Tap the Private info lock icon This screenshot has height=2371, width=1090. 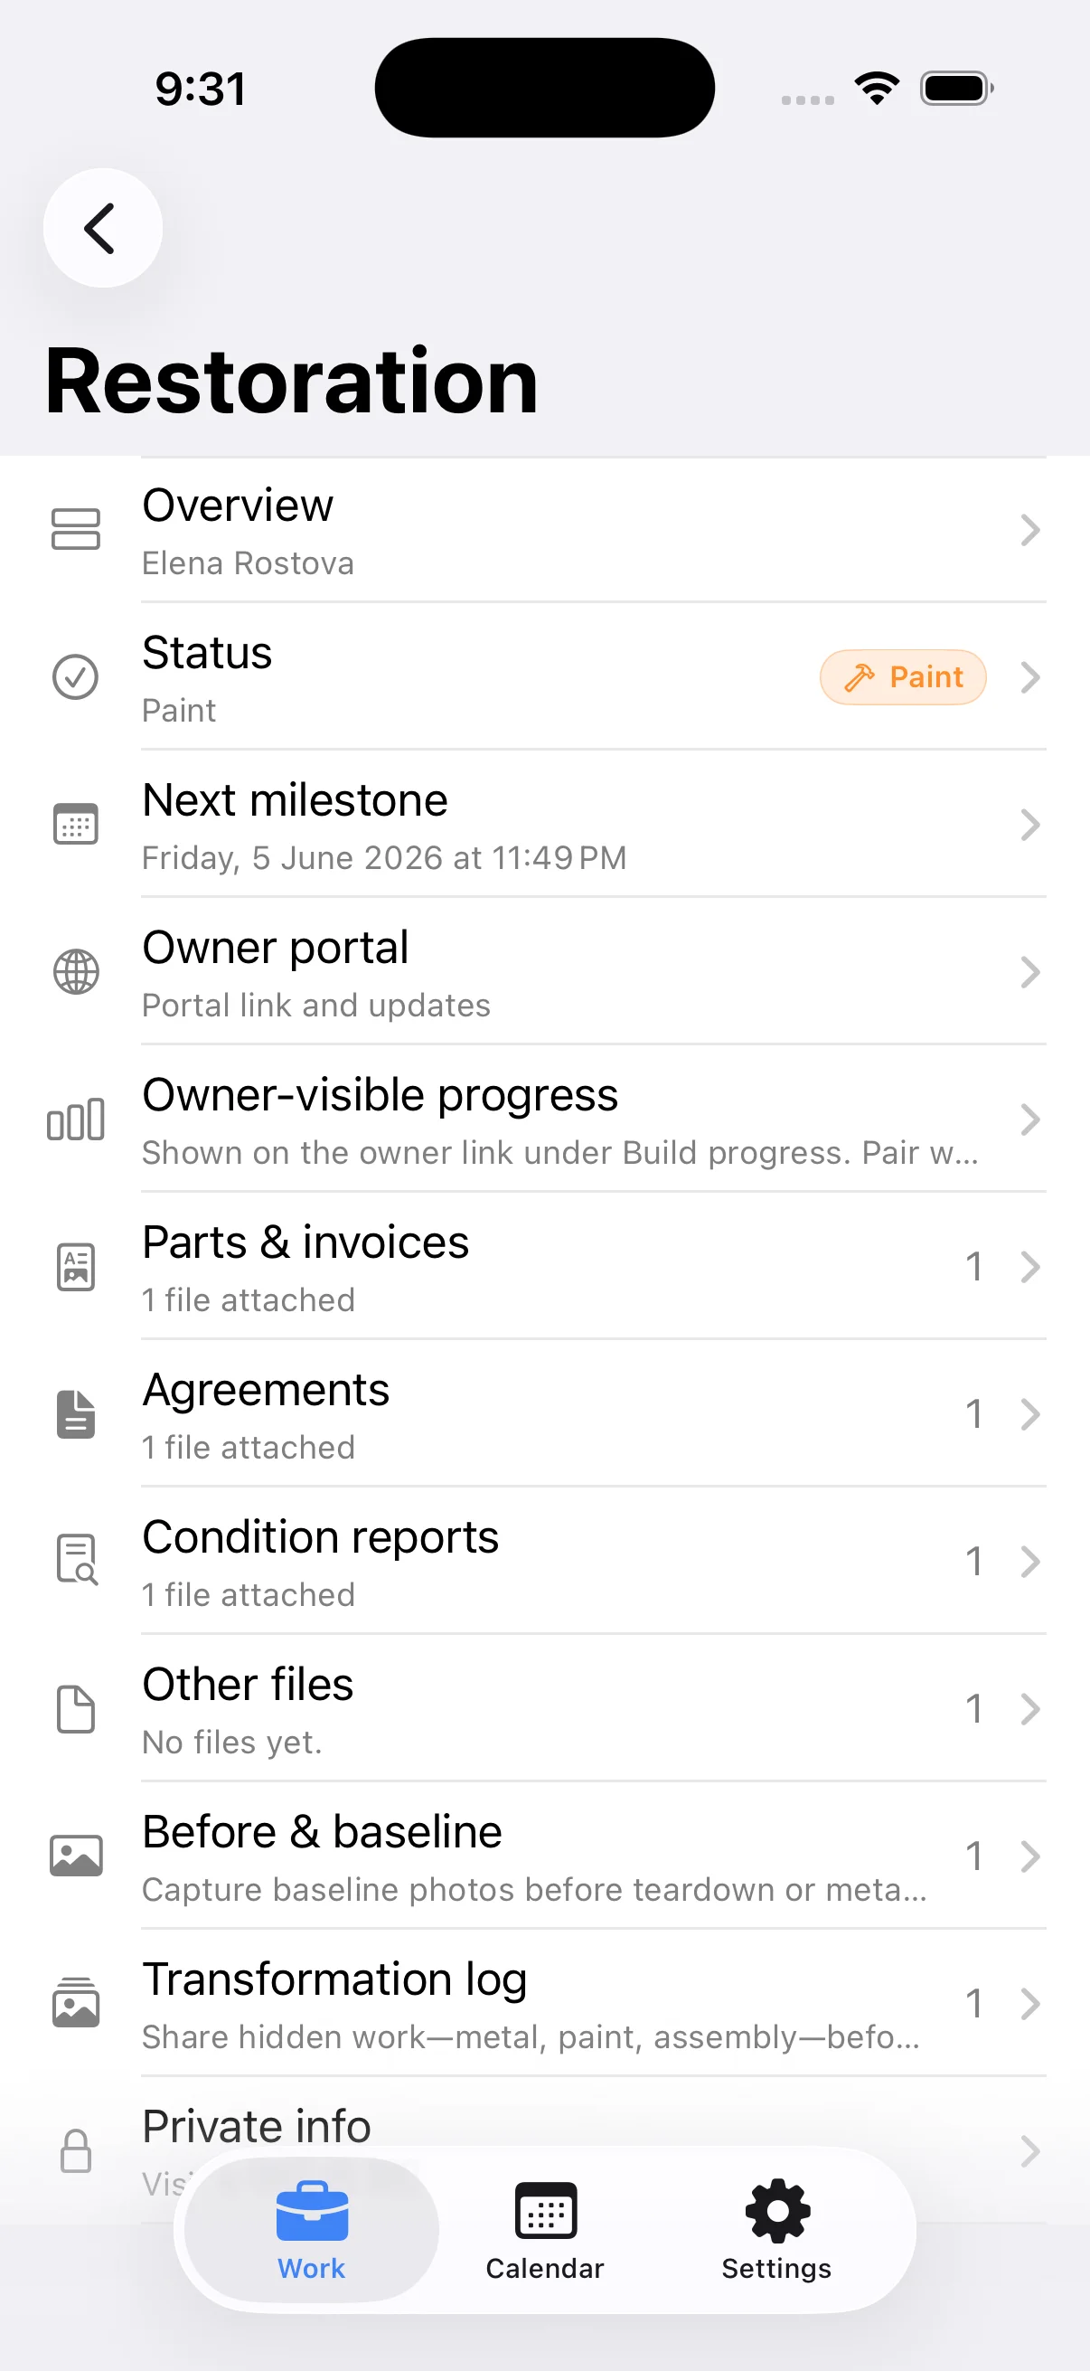point(75,2150)
